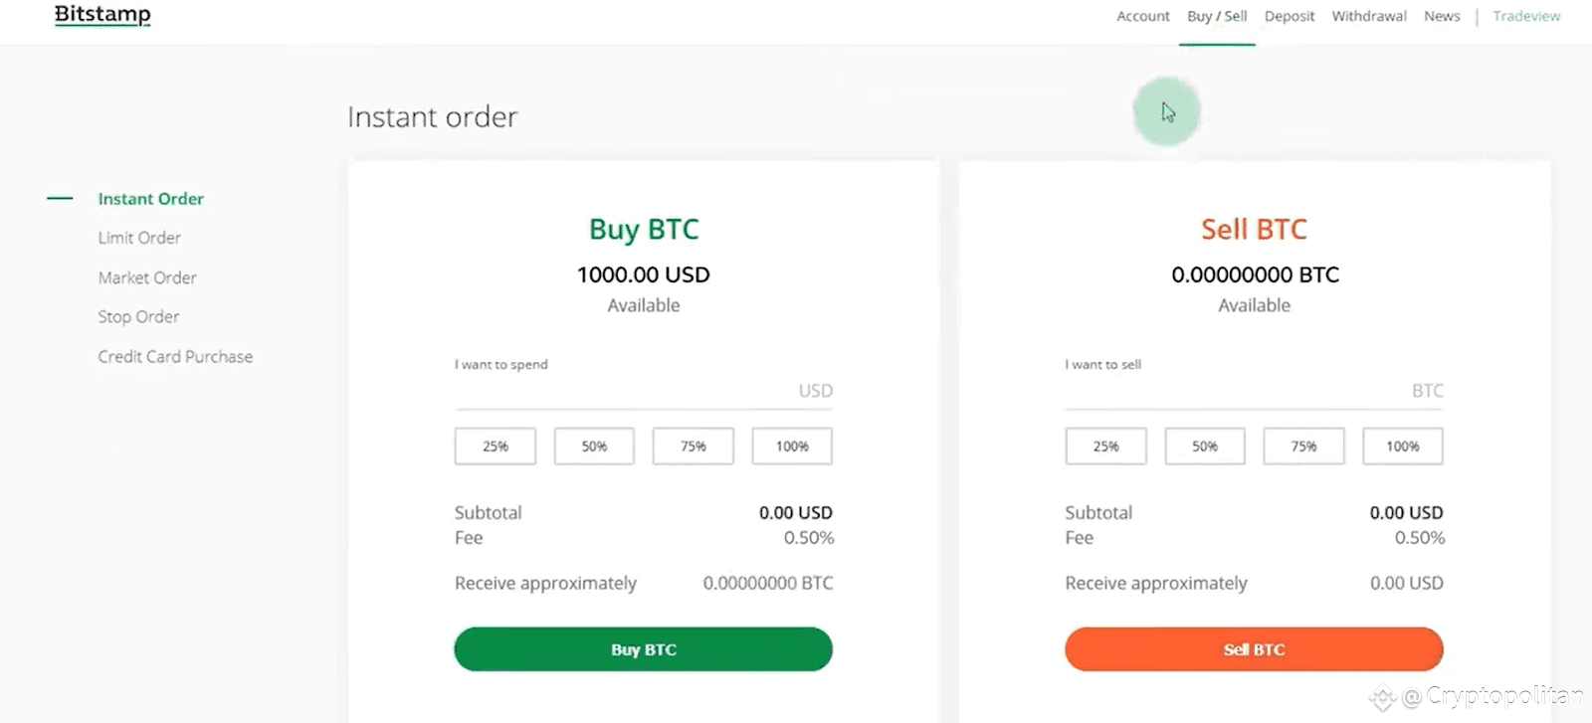The image size is (1592, 723).
Task: Open the Account menu
Action: (x=1142, y=16)
